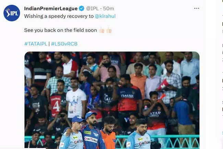Image resolution: width=223 pixels, height=149 pixels.
Task: Open the @IPL handle link
Action: pos(92,9)
